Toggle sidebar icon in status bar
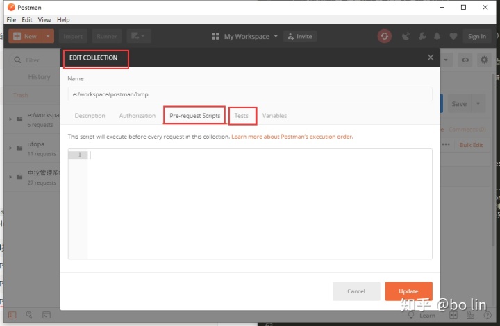500x326 pixels. (12, 315)
